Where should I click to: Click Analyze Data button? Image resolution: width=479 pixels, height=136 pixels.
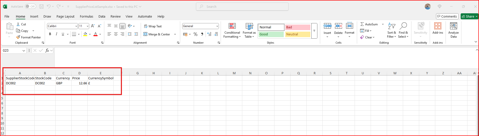click(x=453, y=30)
